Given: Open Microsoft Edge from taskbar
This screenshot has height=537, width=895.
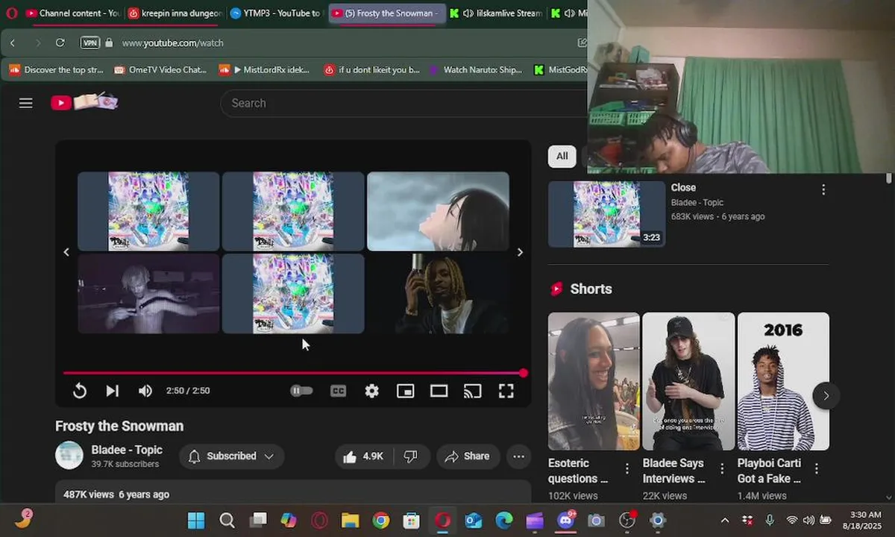Looking at the screenshot, I should tap(504, 520).
